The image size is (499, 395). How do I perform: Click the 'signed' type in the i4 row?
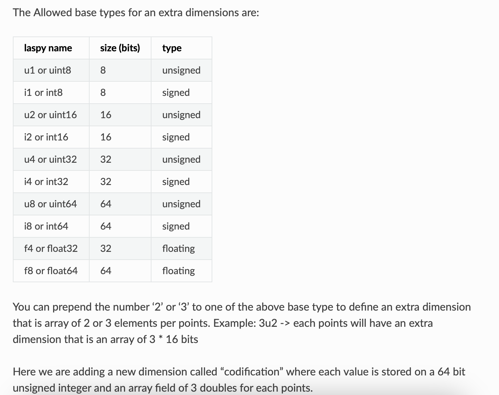click(176, 182)
